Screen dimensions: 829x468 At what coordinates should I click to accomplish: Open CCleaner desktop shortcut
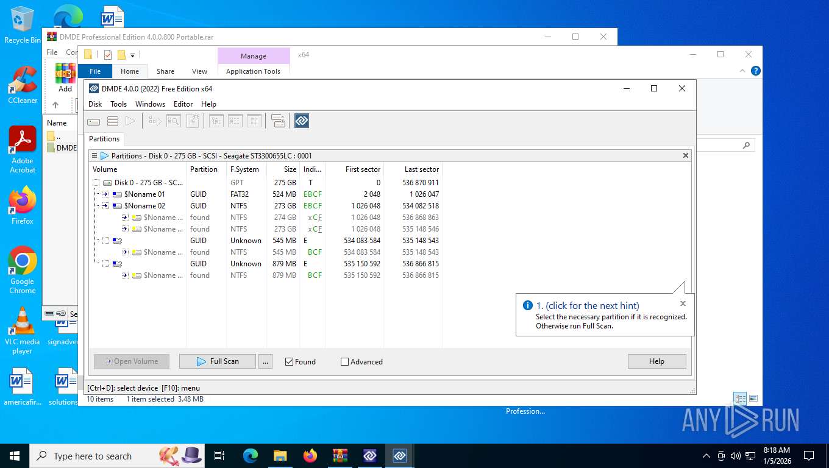[23, 85]
